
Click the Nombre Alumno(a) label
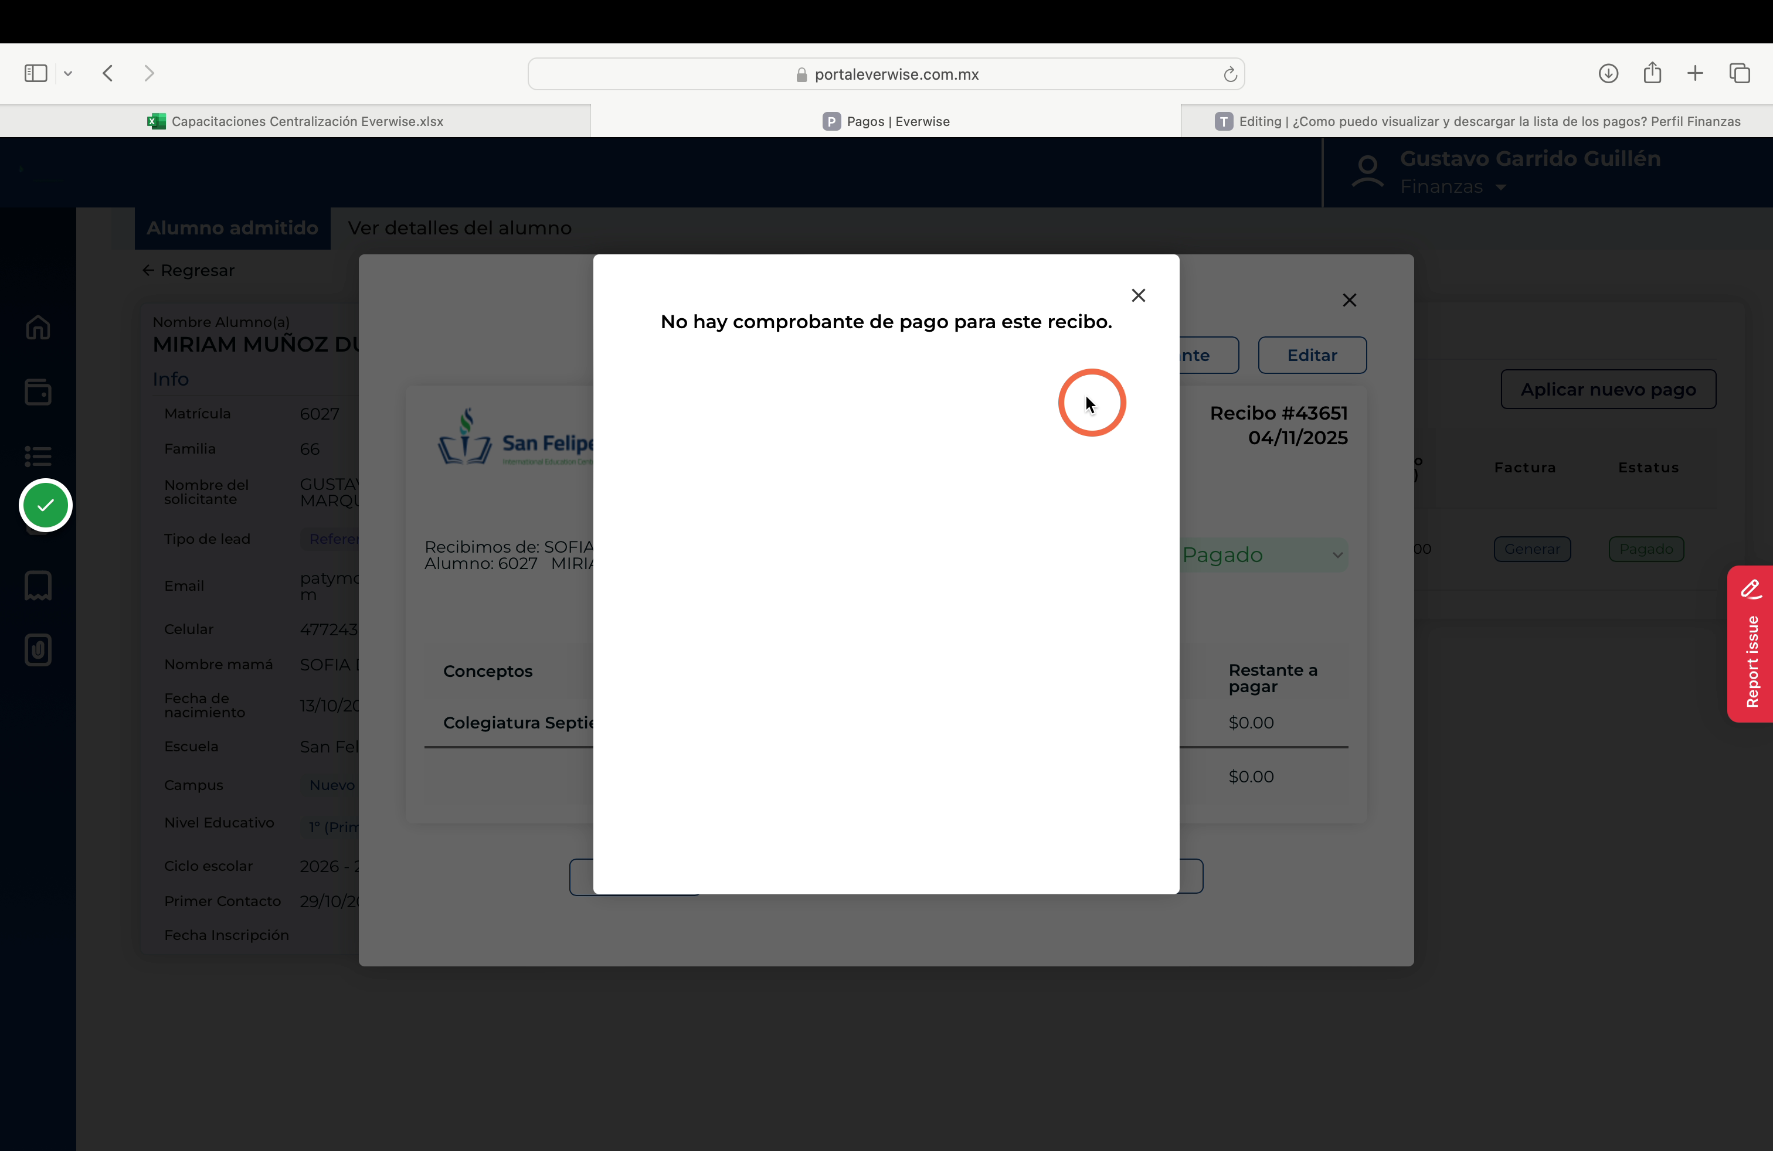pyautogui.click(x=221, y=322)
